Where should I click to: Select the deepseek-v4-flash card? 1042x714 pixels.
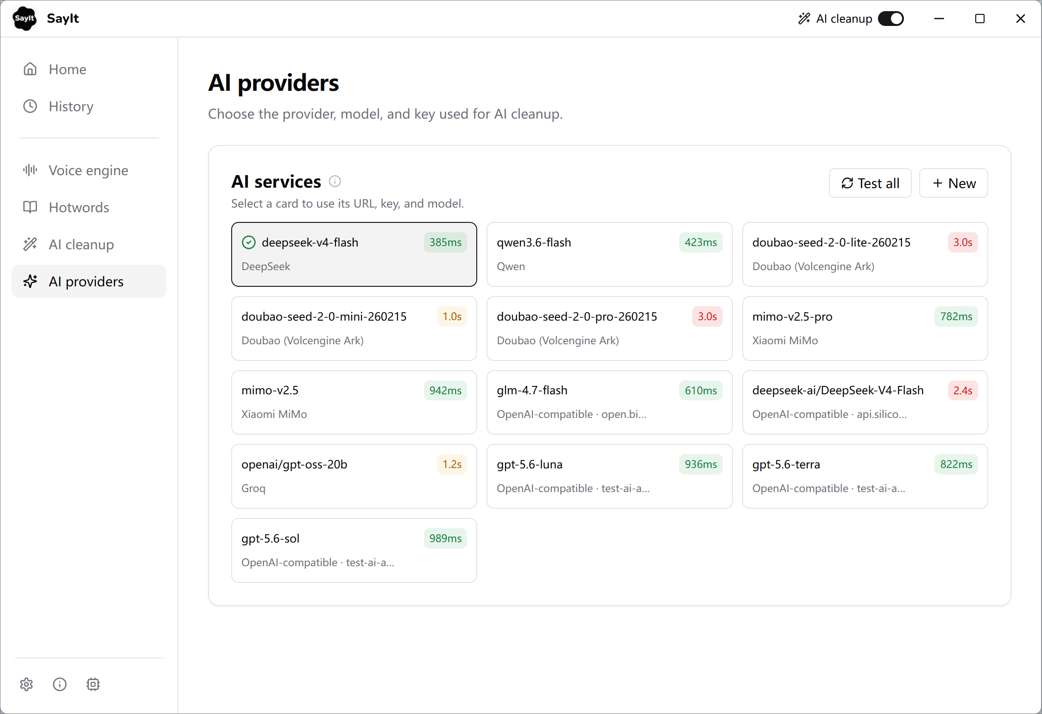point(354,254)
